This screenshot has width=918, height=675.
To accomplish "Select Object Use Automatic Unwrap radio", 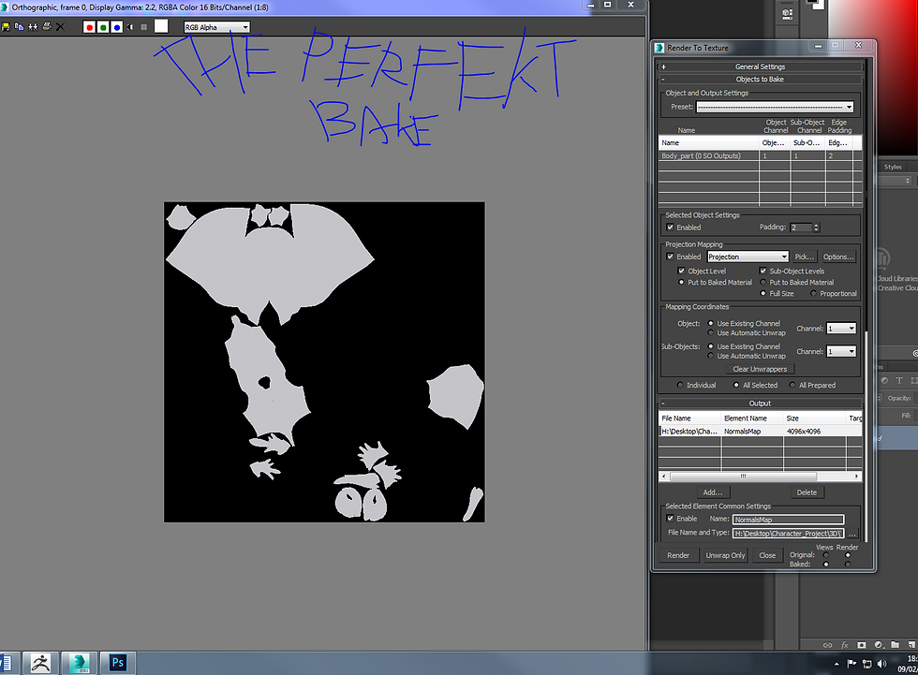I will tap(710, 333).
